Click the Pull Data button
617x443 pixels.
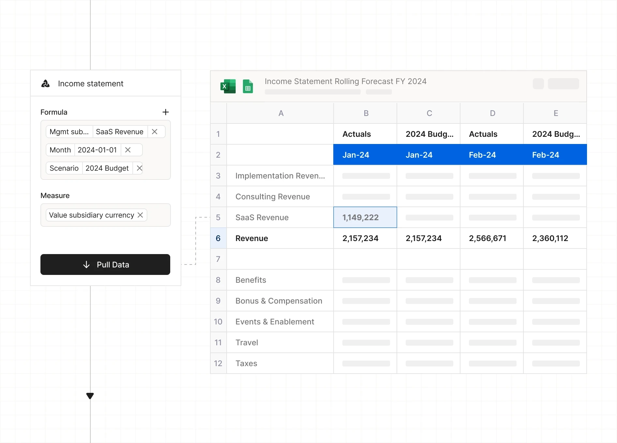tap(105, 264)
